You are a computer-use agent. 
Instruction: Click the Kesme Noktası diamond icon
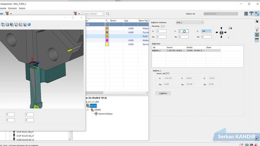click(96, 114)
